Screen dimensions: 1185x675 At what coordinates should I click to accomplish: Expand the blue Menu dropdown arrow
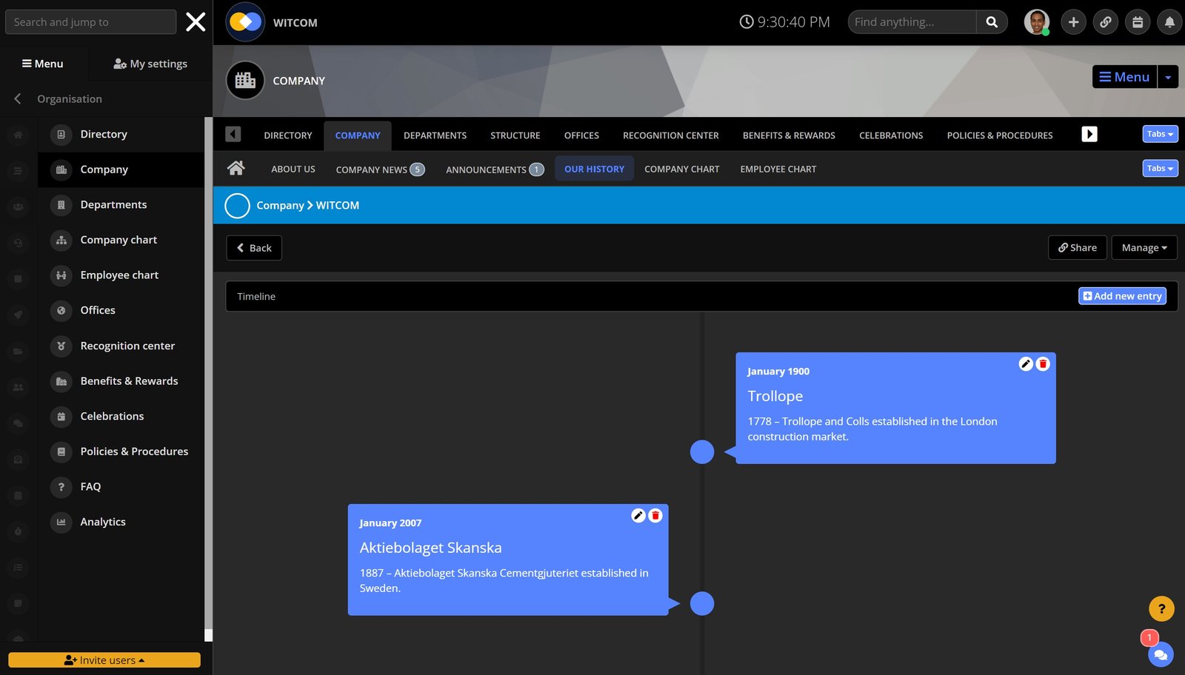click(x=1168, y=77)
